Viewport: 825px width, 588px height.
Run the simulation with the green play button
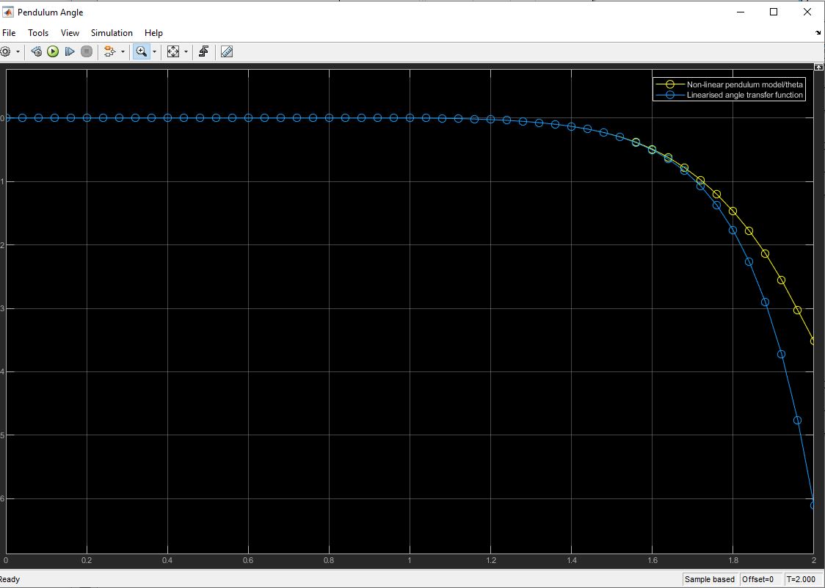click(x=53, y=51)
